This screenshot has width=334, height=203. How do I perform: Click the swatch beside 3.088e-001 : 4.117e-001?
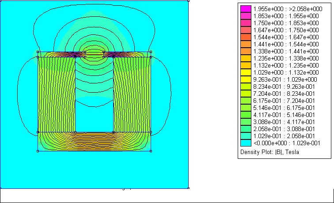[x=246, y=122]
